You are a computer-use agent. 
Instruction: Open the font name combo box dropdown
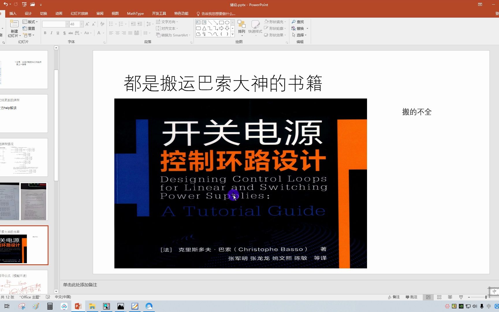click(x=67, y=24)
